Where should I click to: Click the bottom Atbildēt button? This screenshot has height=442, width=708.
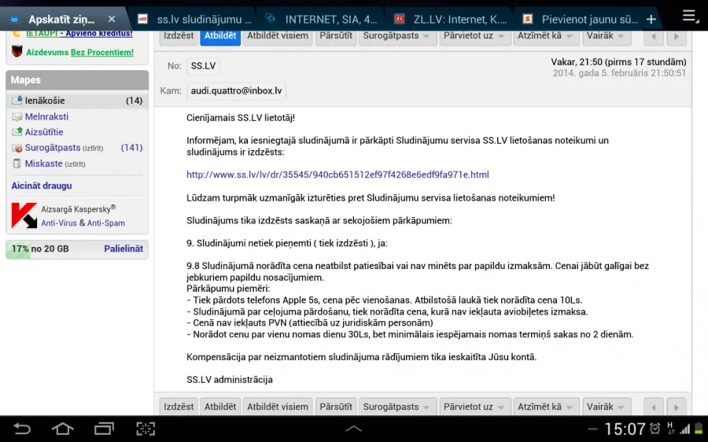pos(220,407)
